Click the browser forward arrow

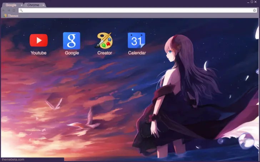pyautogui.click(x=9, y=10)
